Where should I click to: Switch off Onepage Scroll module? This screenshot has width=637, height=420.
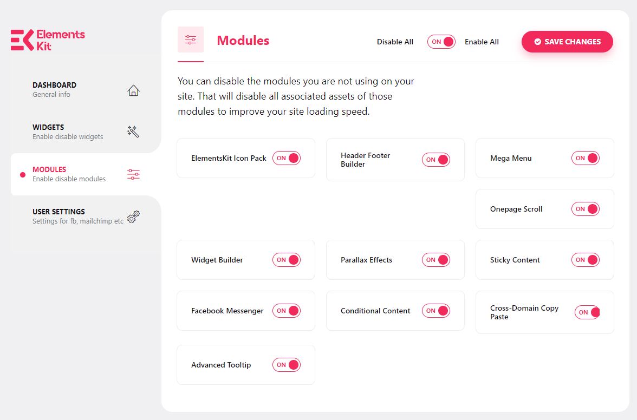pos(586,209)
